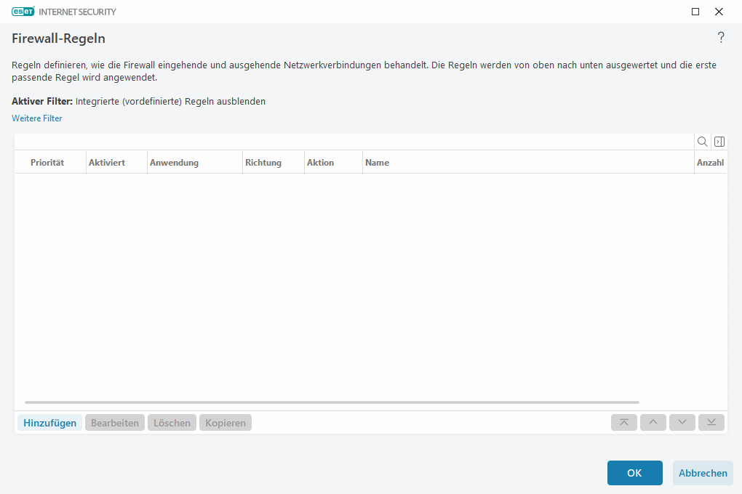Add a new firewall rule with Hinzufügen

(x=49, y=422)
